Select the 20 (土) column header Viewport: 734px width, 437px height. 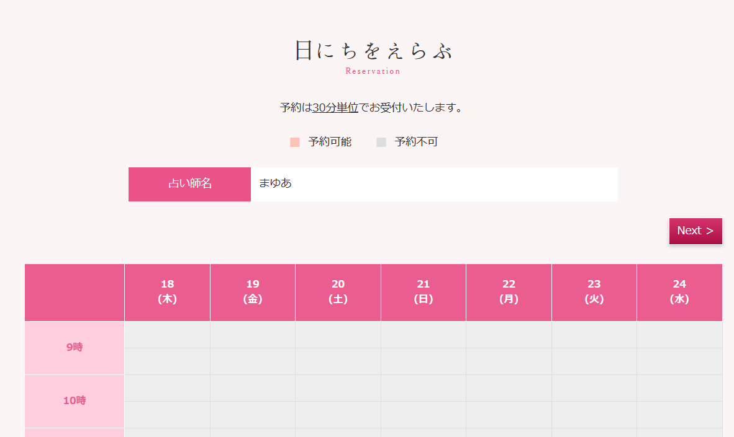pos(338,292)
